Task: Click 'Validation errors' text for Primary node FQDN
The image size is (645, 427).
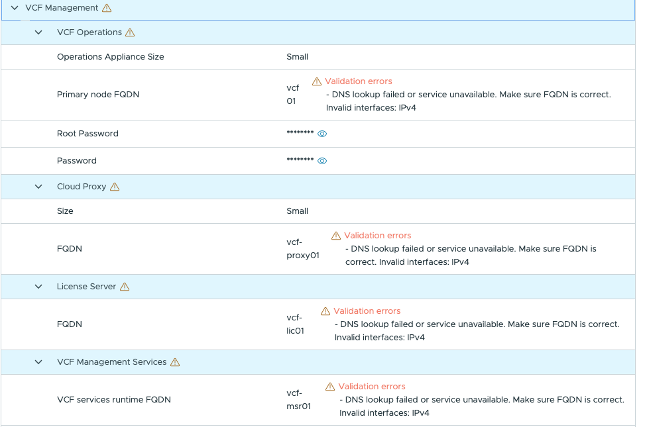Action: click(x=358, y=81)
